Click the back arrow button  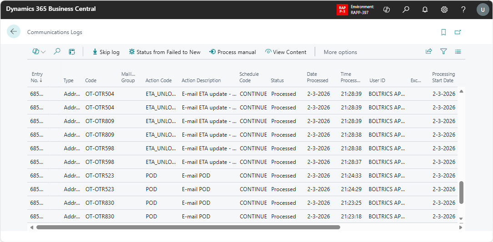coord(14,31)
